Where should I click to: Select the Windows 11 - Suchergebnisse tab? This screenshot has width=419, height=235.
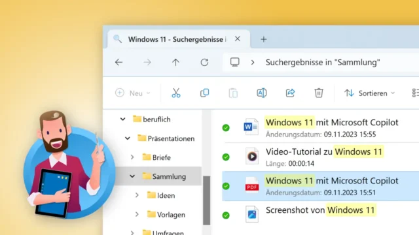click(x=179, y=39)
